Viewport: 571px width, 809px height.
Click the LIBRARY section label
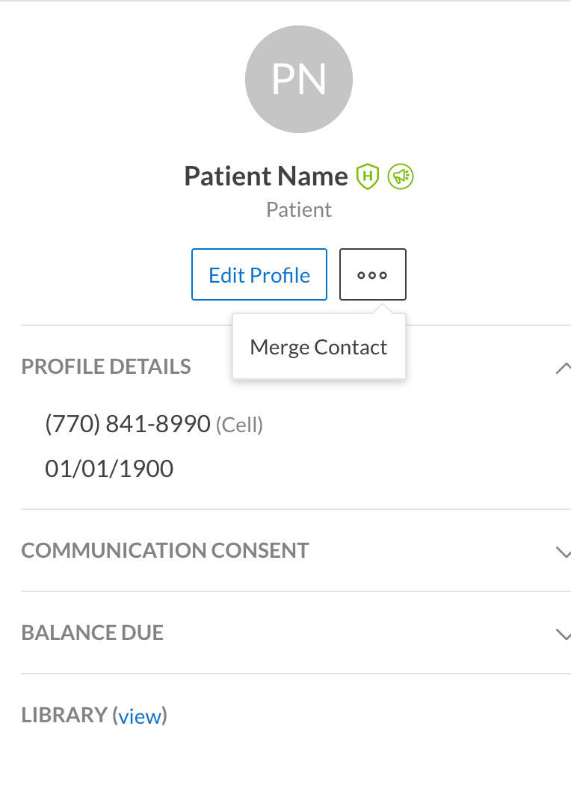click(x=64, y=715)
